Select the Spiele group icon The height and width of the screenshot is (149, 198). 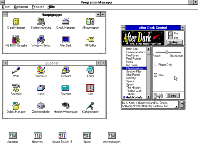(x=87, y=136)
